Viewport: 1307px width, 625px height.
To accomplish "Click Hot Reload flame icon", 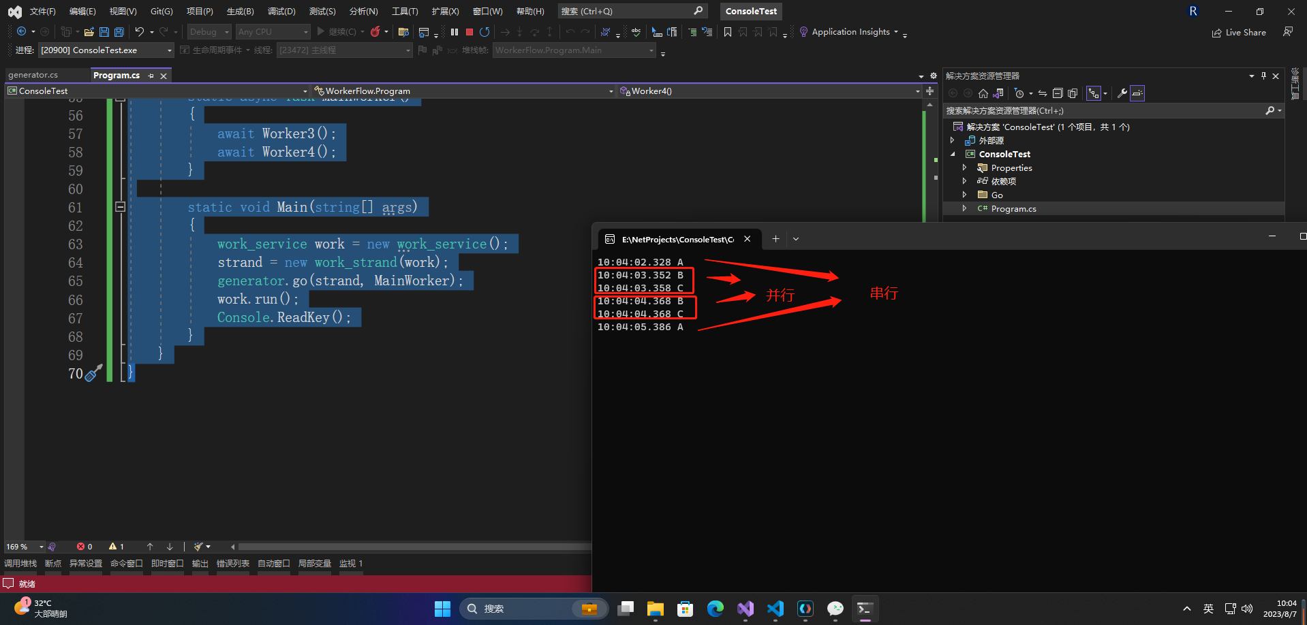I will pyautogui.click(x=375, y=32).
